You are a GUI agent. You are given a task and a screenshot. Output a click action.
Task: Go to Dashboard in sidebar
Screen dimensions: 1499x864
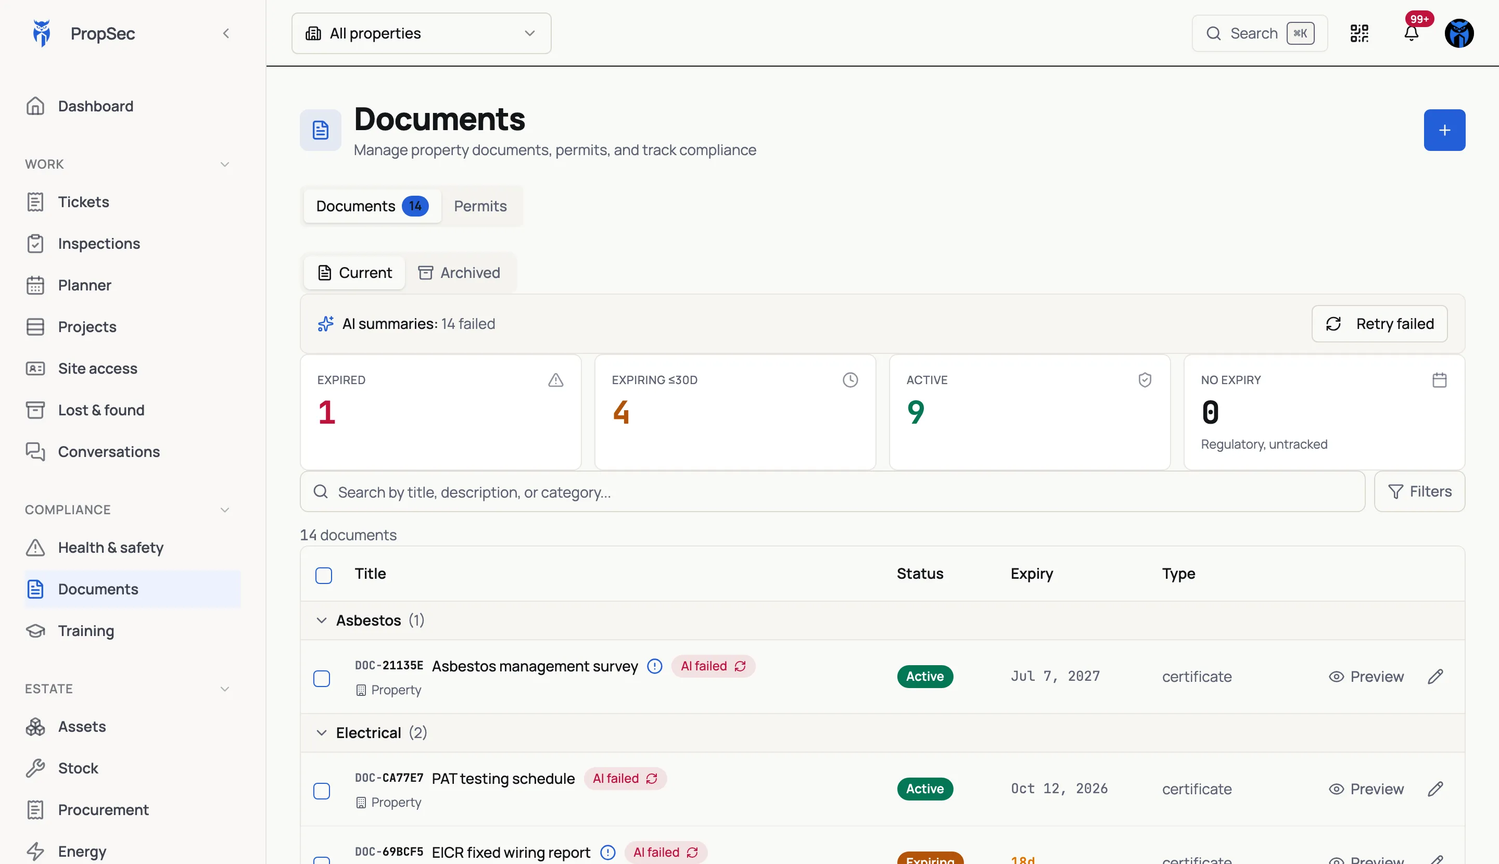pyautogui.click(x=133, y=106)
